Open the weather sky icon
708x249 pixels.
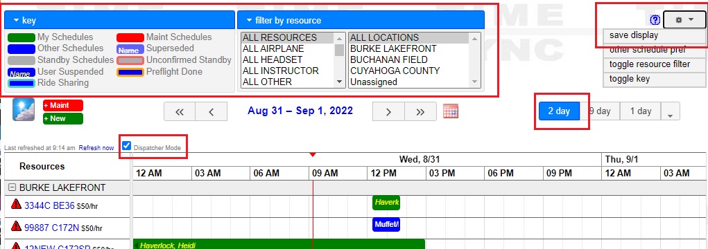24,109
